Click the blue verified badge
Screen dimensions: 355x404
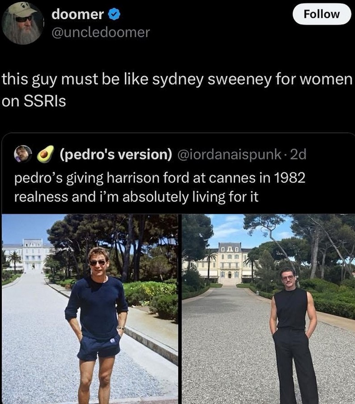114,14
